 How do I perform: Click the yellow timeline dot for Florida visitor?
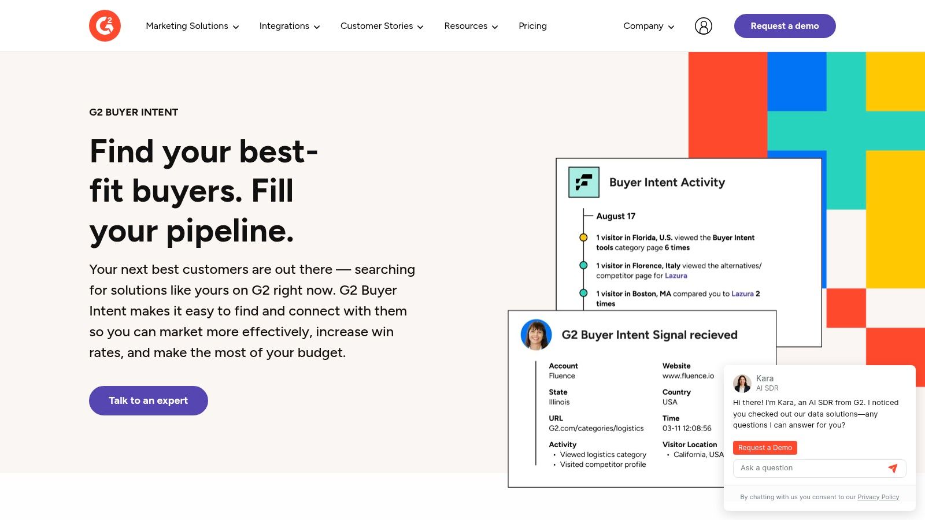coord(583,237)
